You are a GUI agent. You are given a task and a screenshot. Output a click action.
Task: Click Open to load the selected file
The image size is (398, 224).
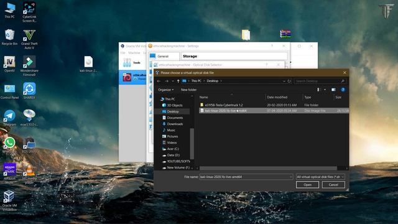pos(307,185)
